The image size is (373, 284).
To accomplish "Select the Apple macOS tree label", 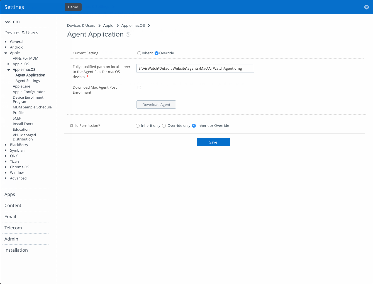I will [x=24, y=70].
